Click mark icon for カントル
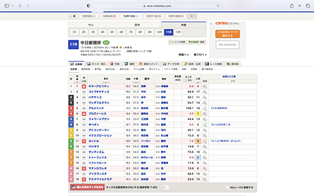314x196 pixels. 84,141
